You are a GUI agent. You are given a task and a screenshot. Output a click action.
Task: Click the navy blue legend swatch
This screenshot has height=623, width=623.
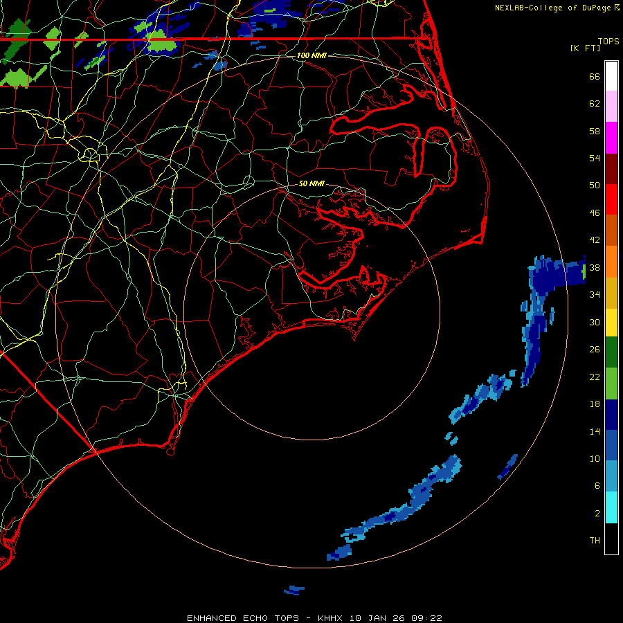pyautogui.click(x=611, y=415)
